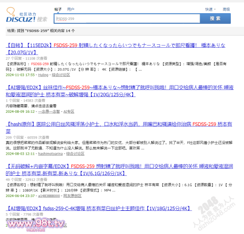The height and width of the screenshot is (234, 244).
Task: Open the 高级 search link
Action: click(226, 9)
